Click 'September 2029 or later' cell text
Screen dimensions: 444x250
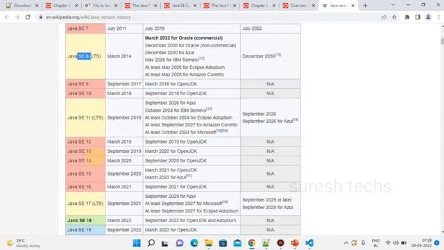266,200
